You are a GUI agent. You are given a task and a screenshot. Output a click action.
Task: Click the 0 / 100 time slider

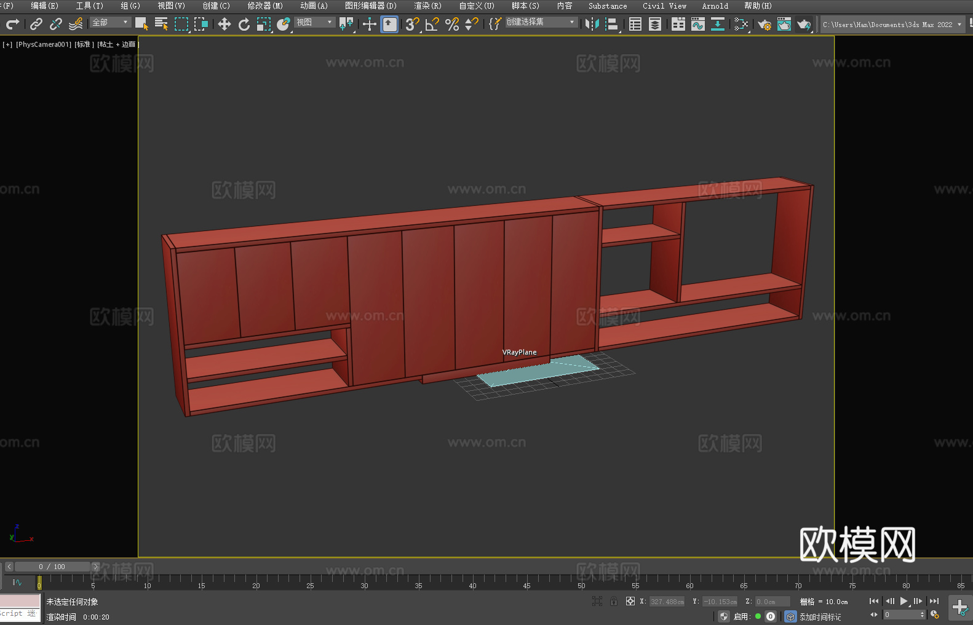52,567
